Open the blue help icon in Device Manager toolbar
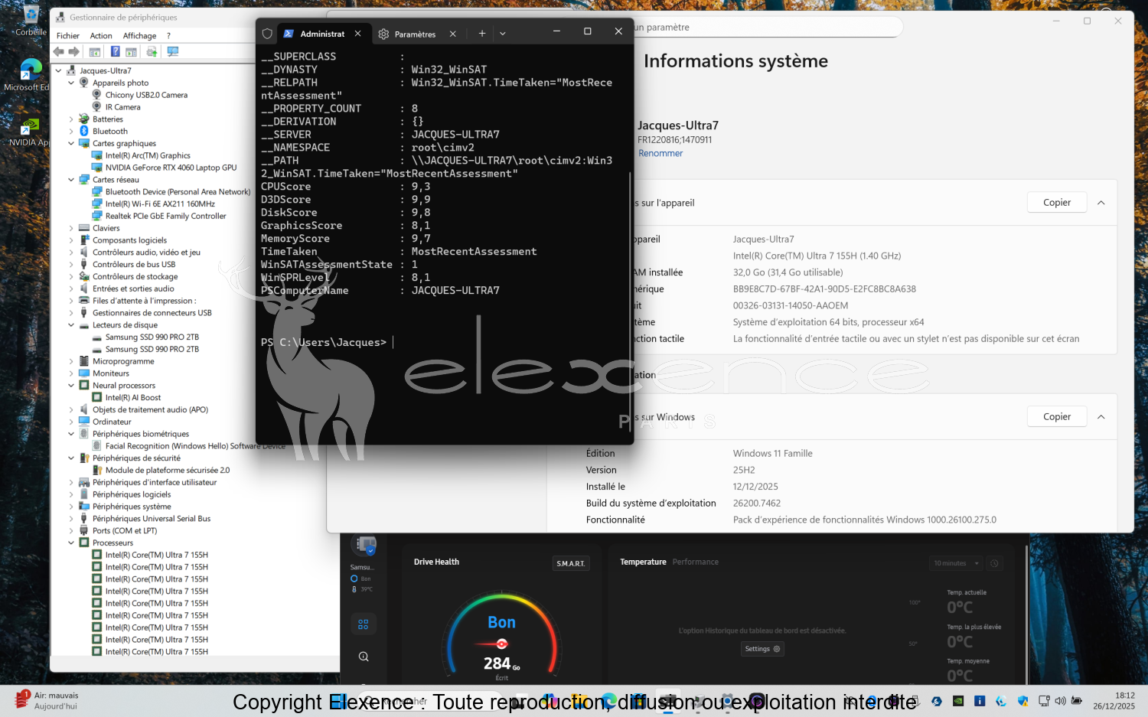 [115, 52]
